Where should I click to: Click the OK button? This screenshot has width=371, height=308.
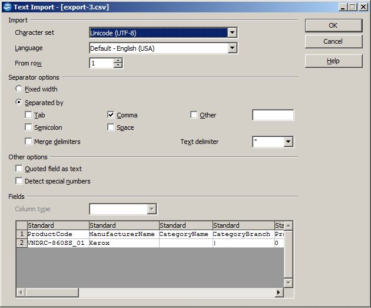pos(333,25)
